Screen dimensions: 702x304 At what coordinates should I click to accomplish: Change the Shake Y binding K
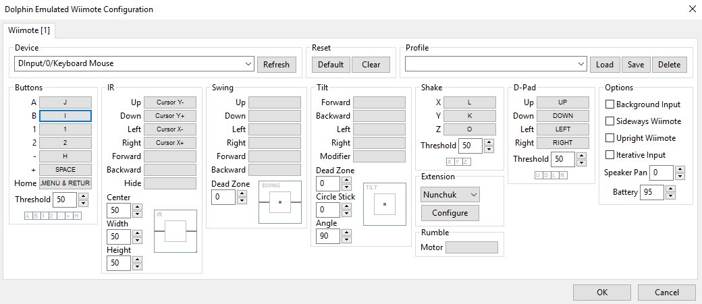470,116
